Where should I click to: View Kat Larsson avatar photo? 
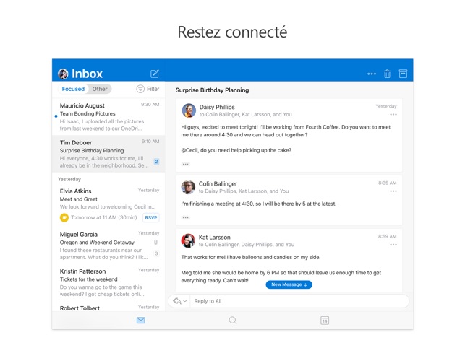(188, 240)
